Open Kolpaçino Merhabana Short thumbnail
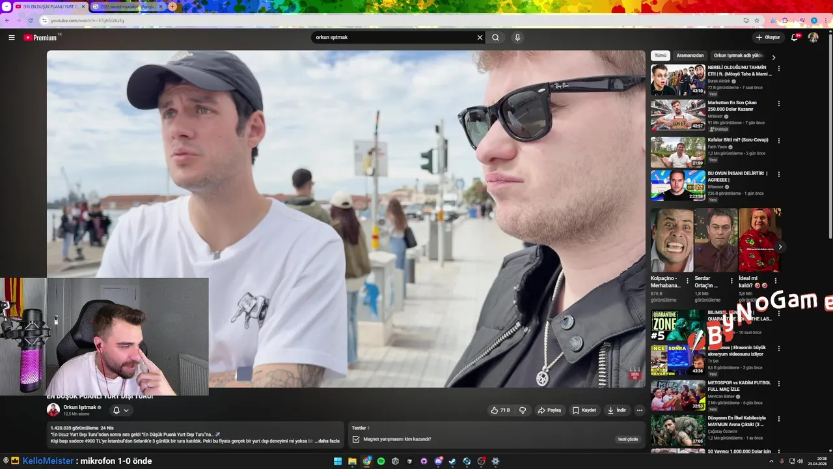 672,240
